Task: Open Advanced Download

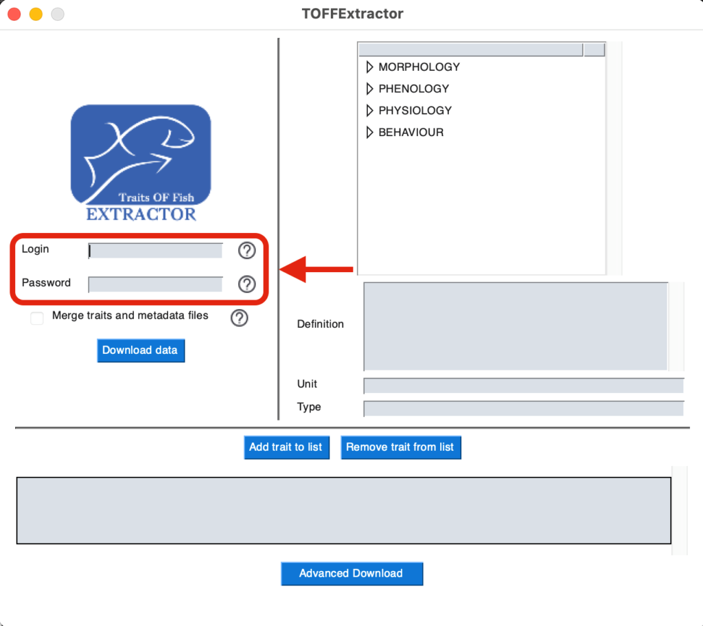Action: coord(351,574)
